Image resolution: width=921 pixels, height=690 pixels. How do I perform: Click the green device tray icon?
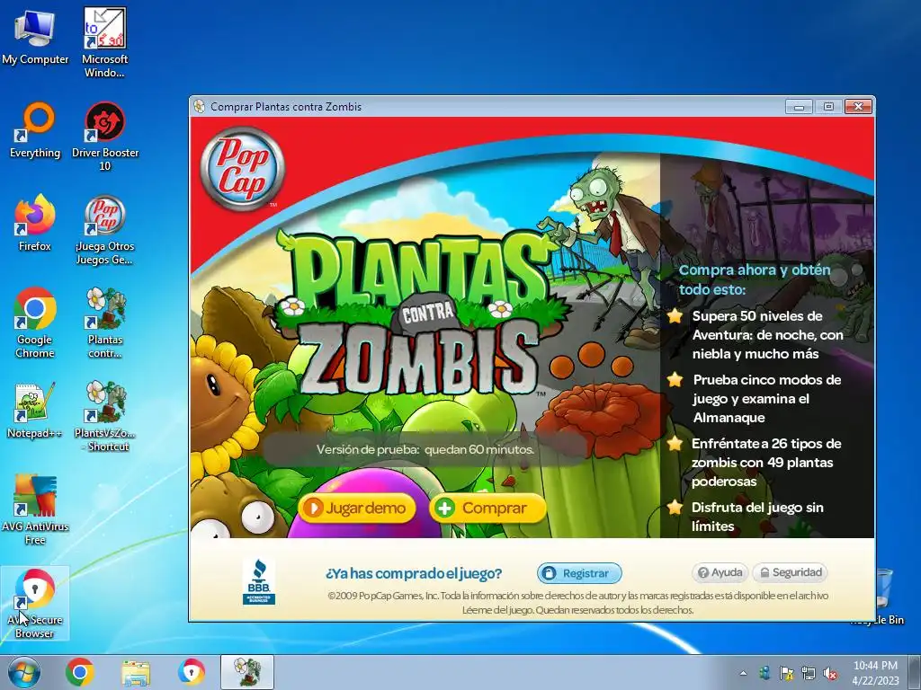[765, 673]
